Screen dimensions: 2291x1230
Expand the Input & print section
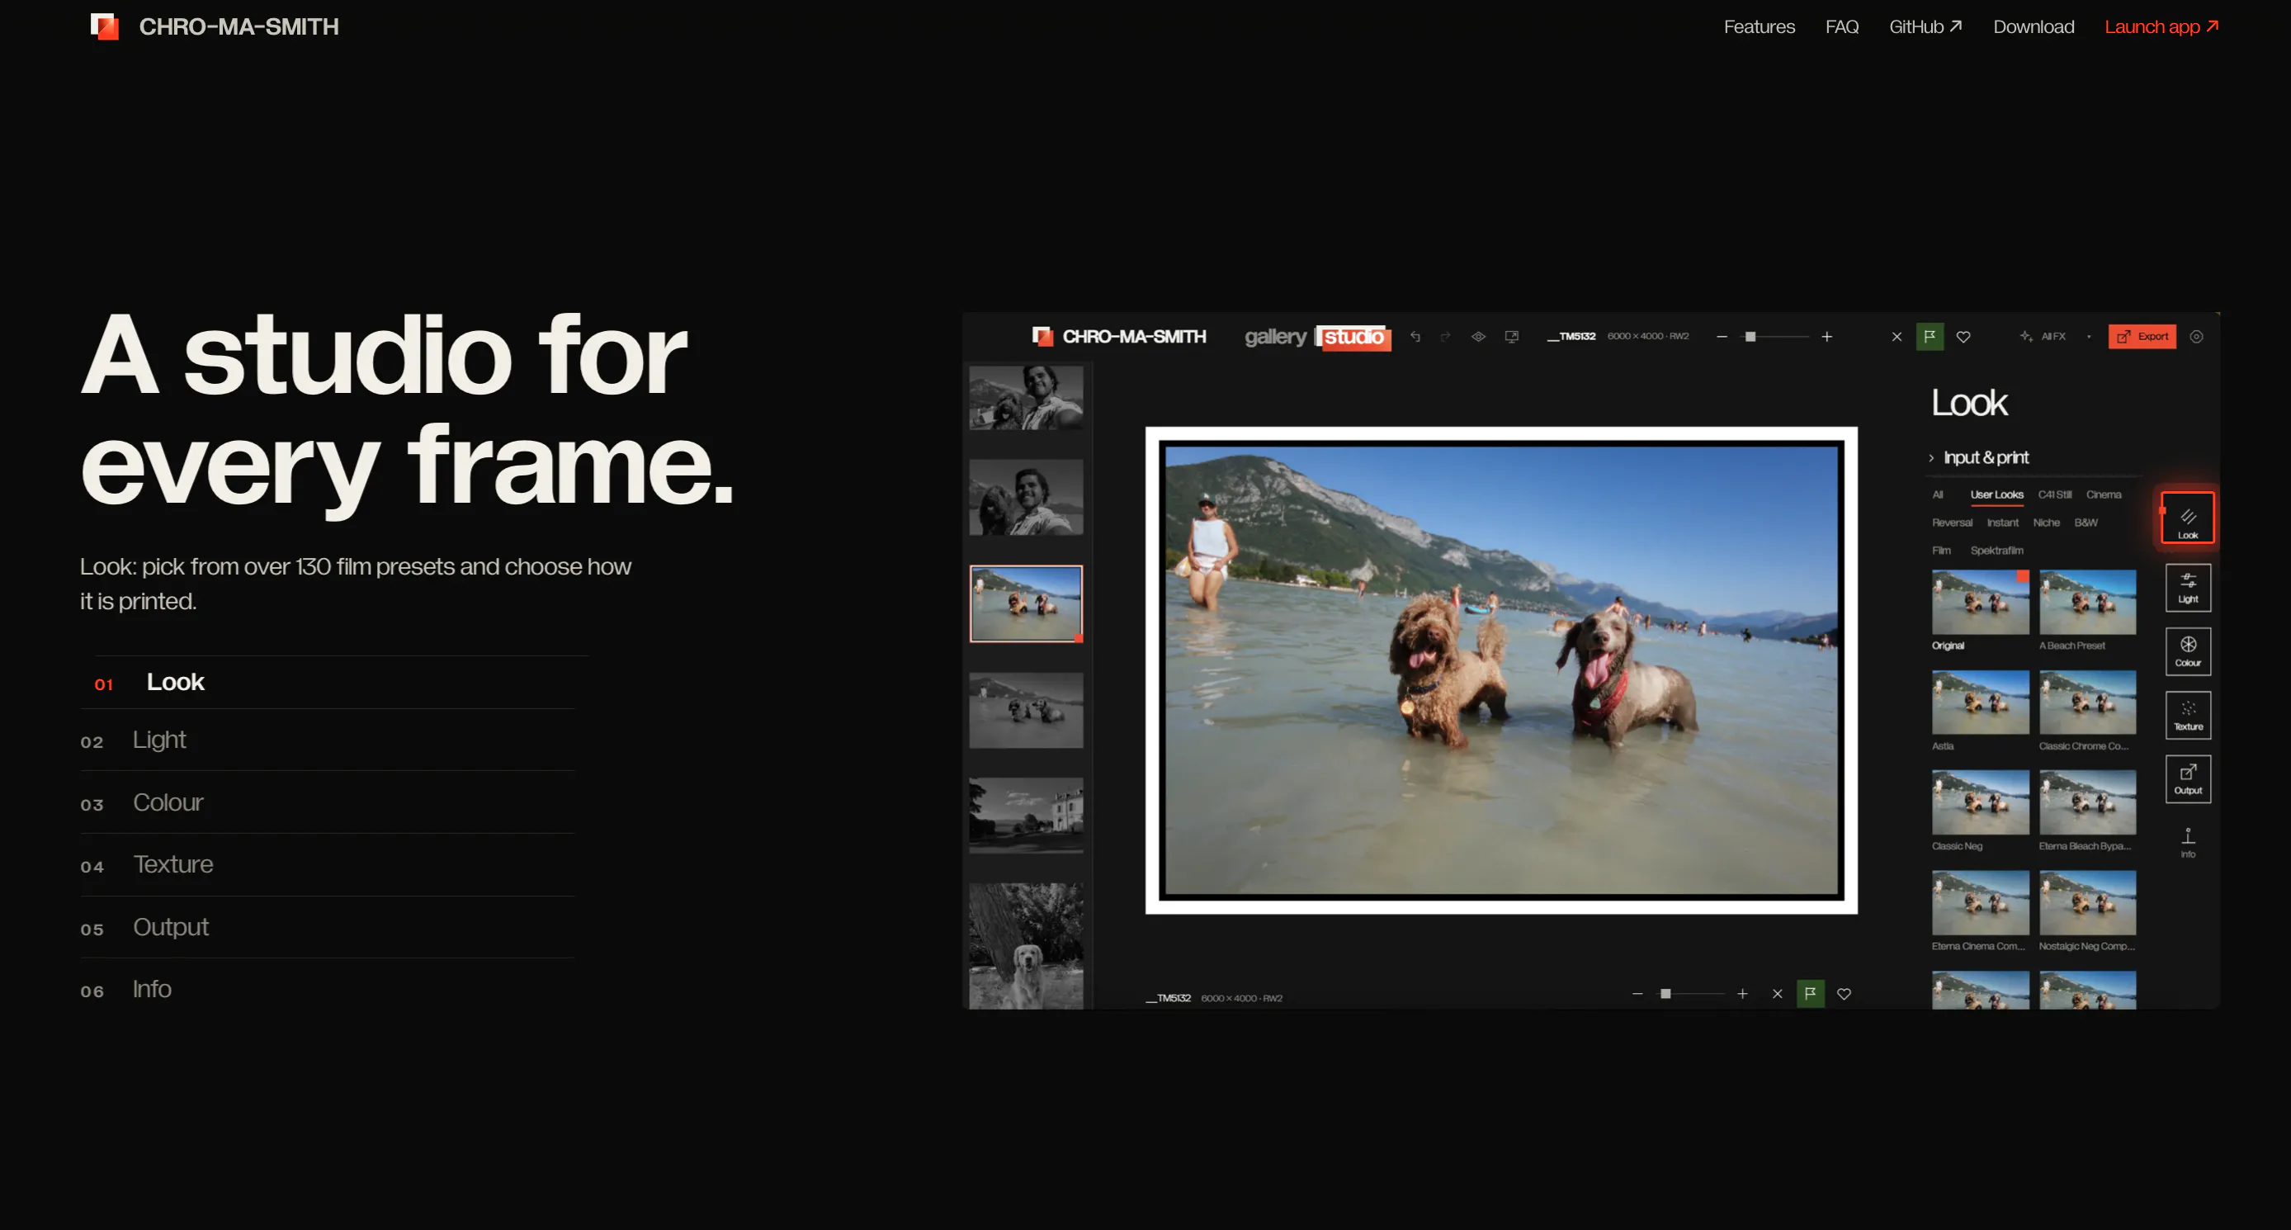(1980, 457)
